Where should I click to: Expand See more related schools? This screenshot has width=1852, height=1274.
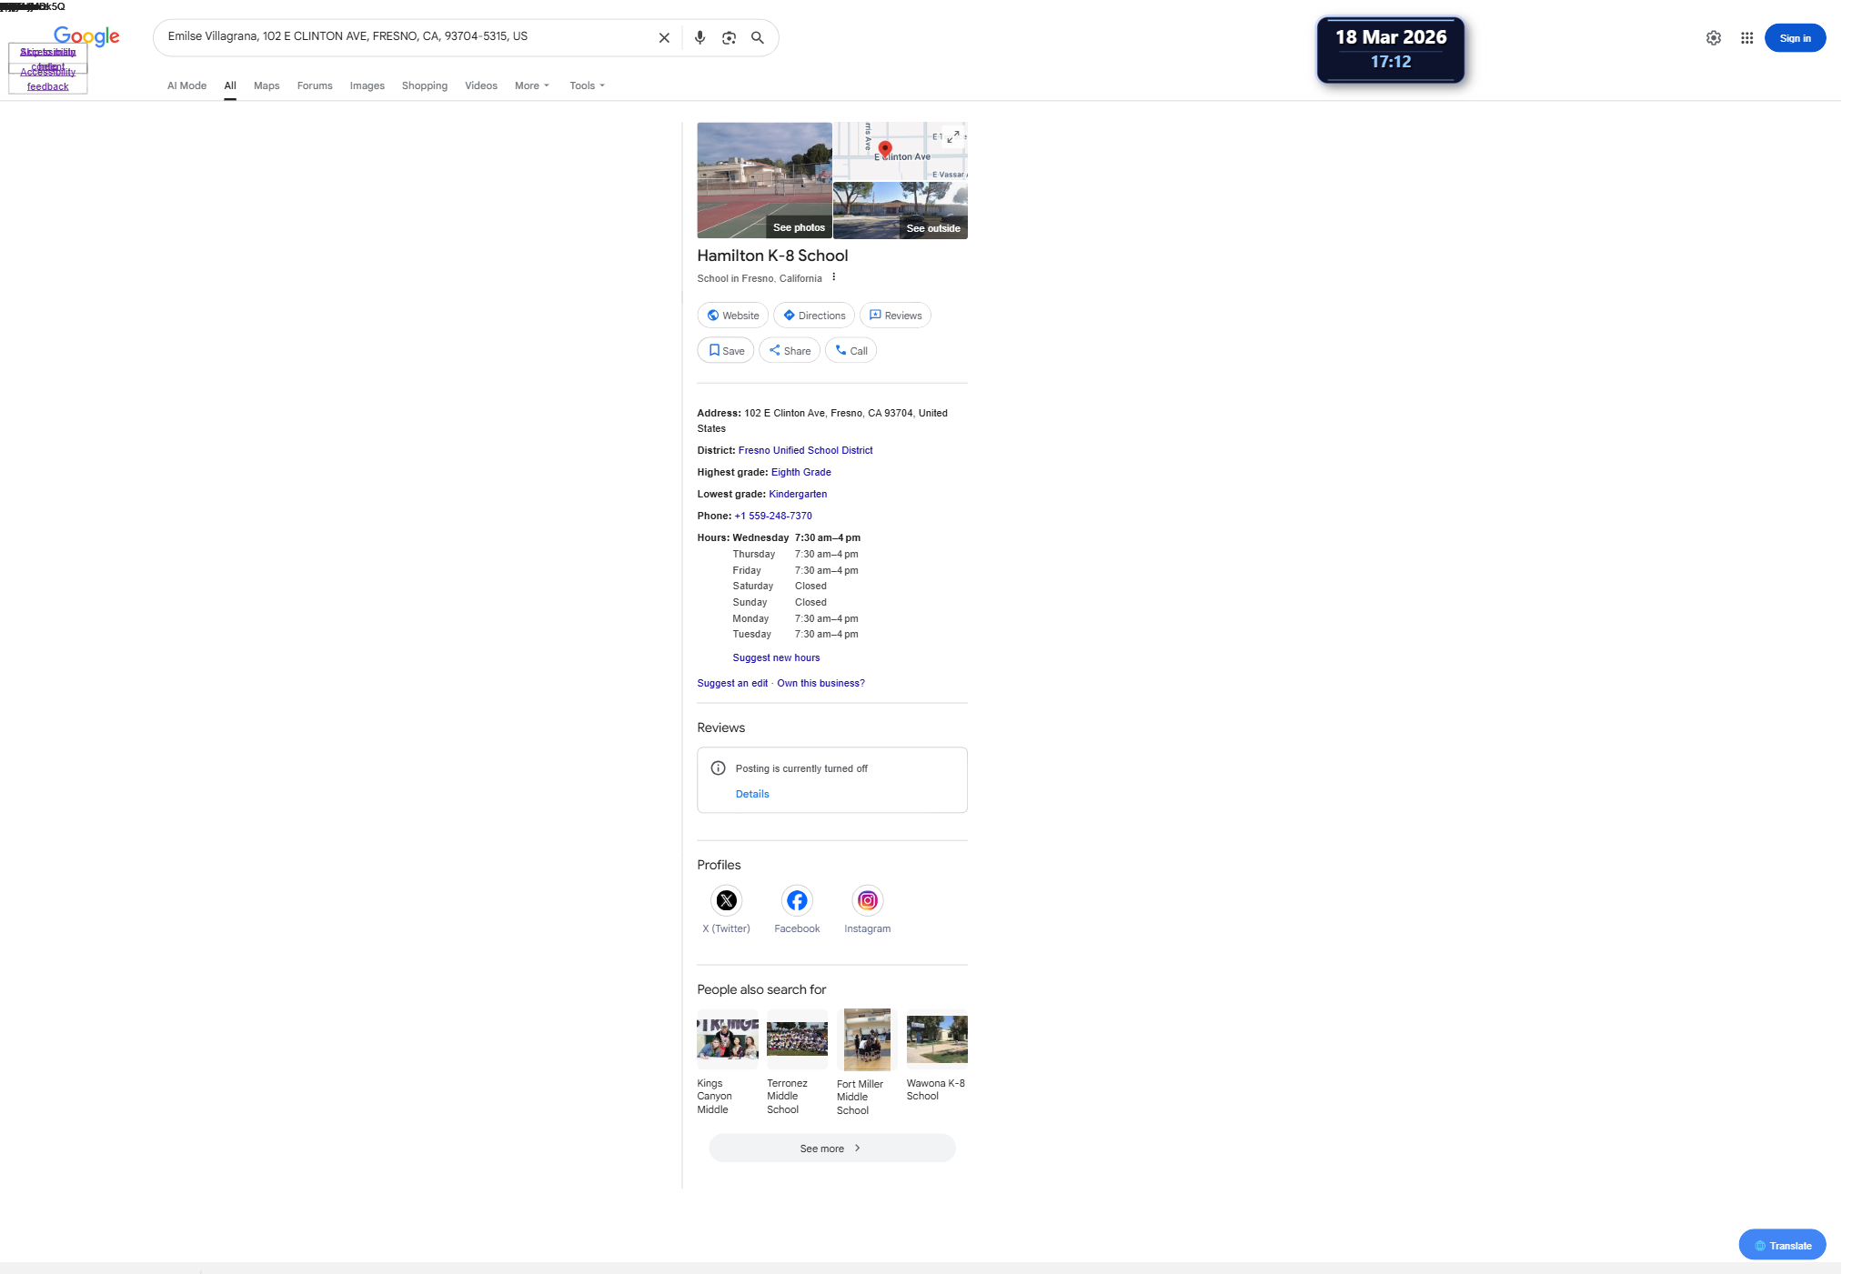click(831, 1148)
